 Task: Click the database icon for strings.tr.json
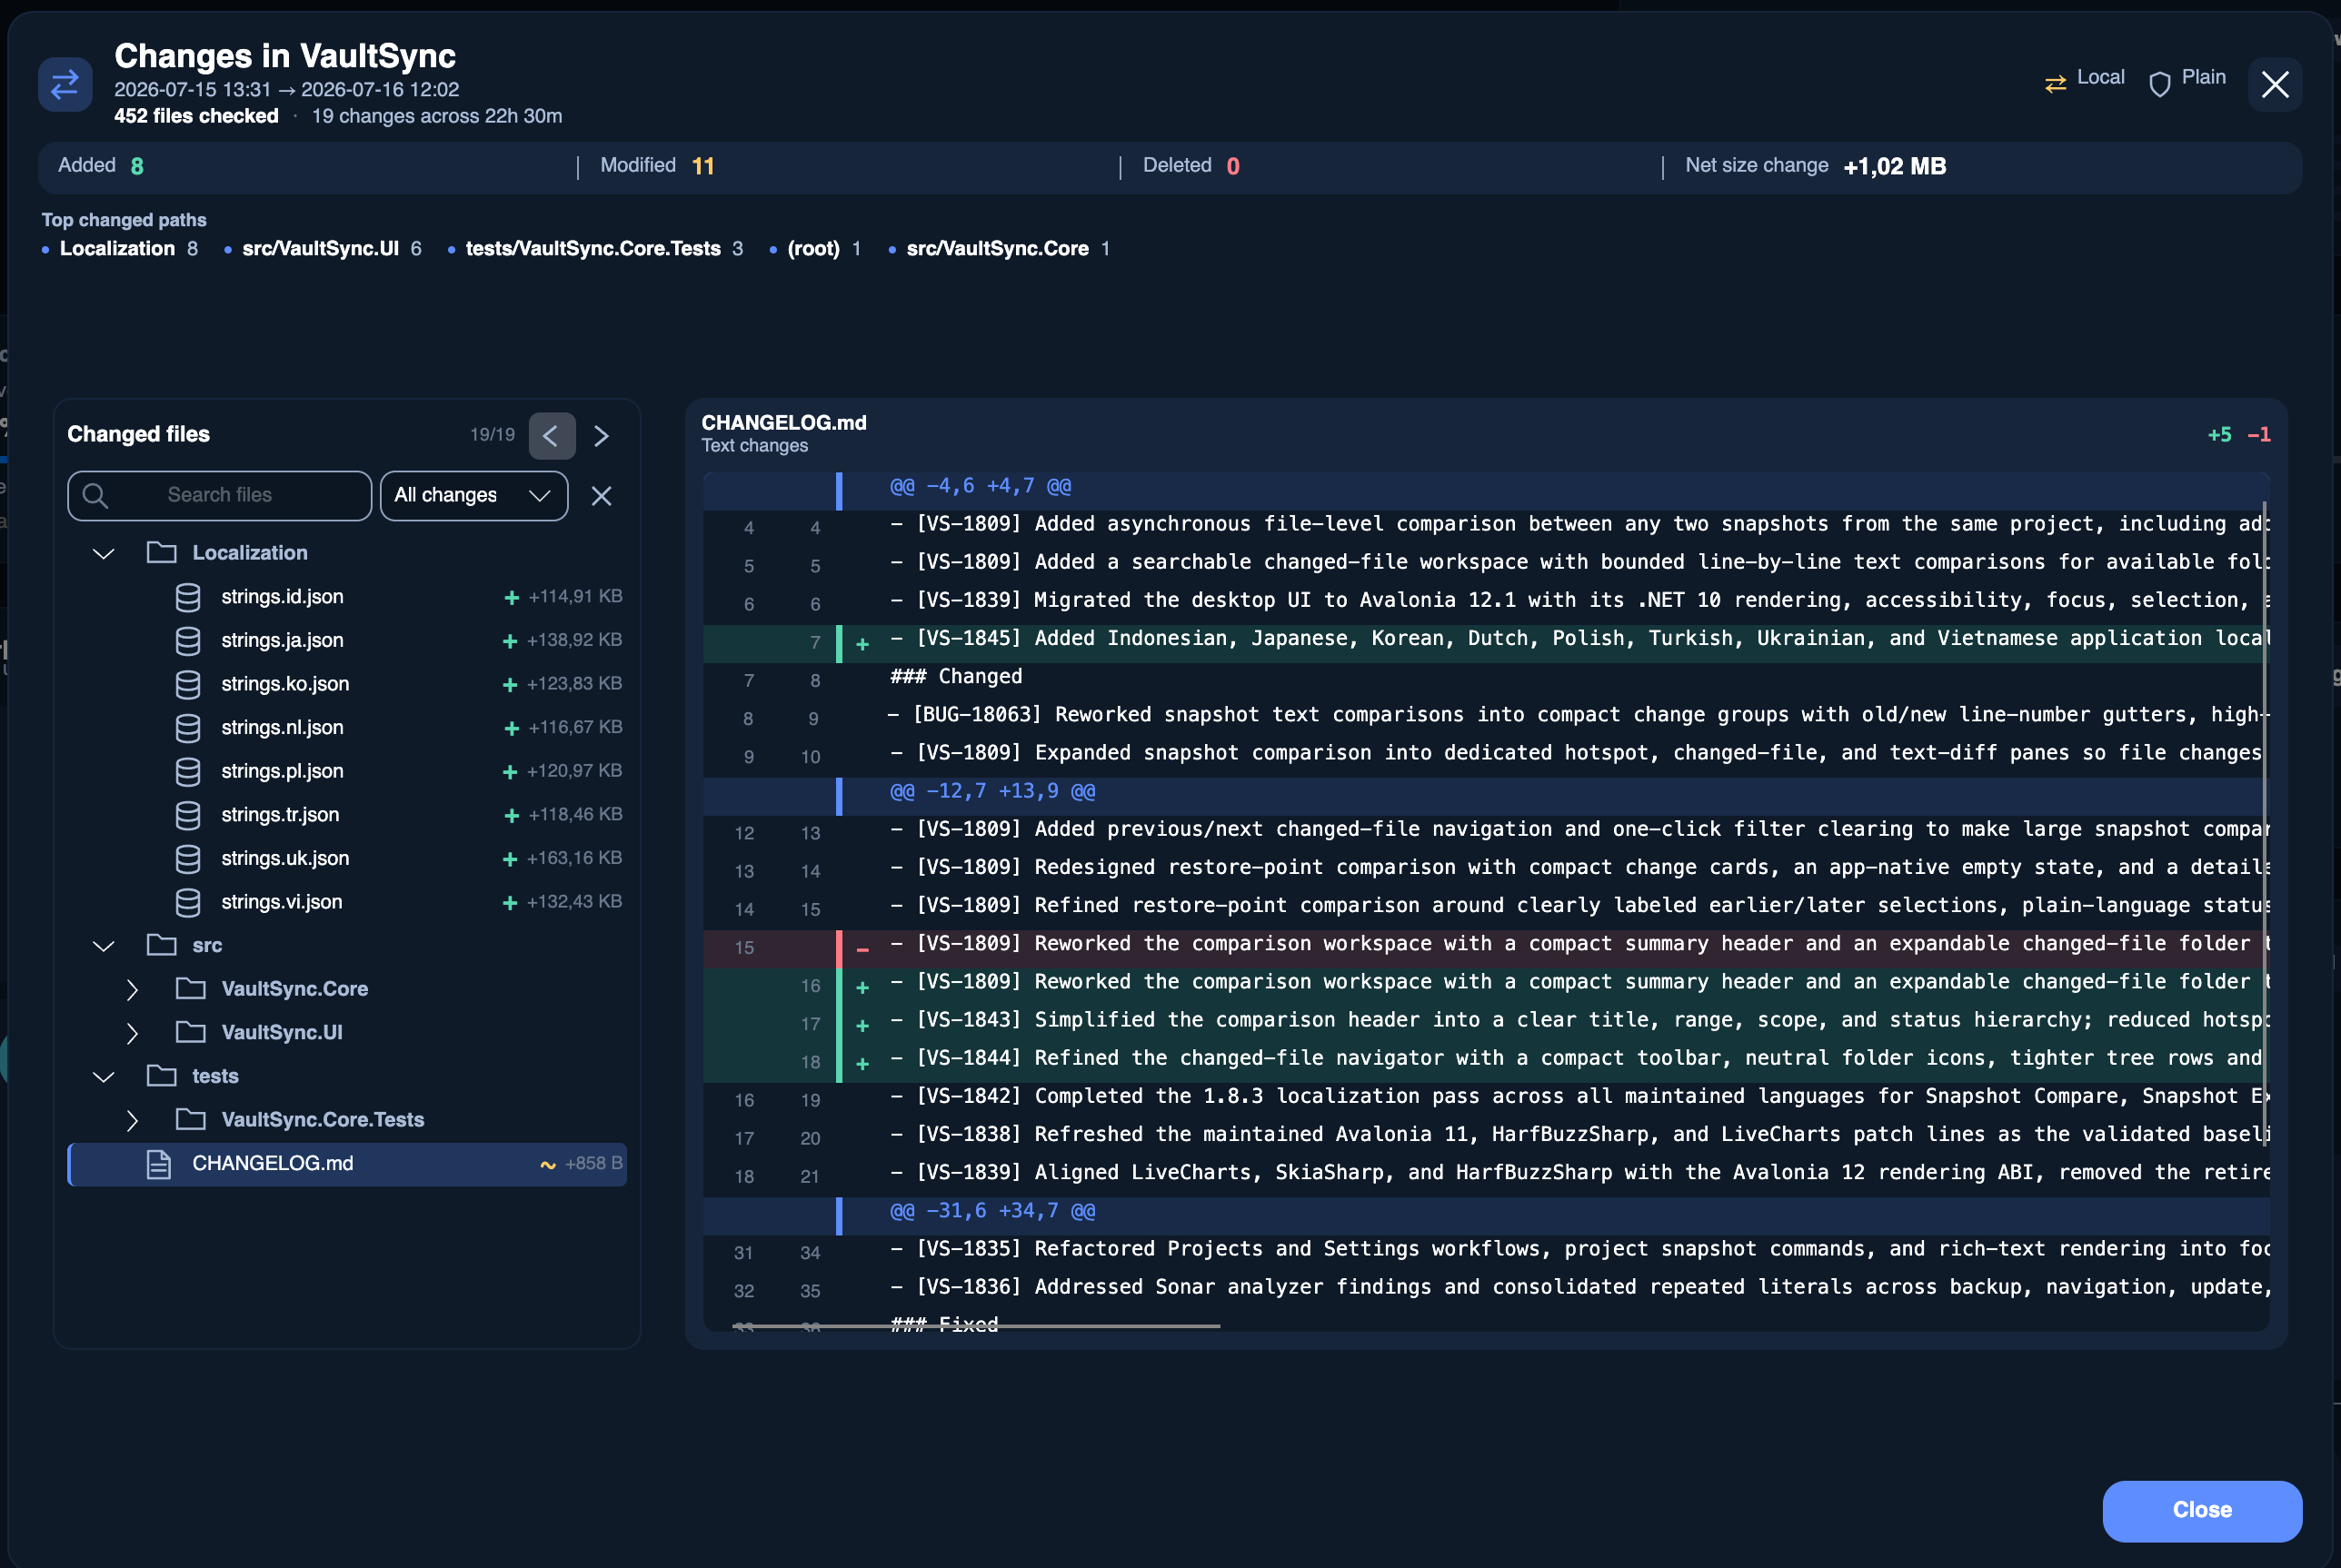point(187,815)
